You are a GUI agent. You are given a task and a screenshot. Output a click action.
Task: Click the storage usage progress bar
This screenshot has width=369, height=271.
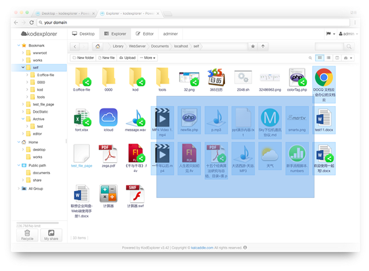pos(37,223)
